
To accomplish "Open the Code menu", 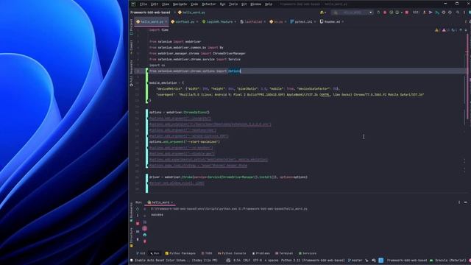I will pyautogui.click(x=194, y=4).
